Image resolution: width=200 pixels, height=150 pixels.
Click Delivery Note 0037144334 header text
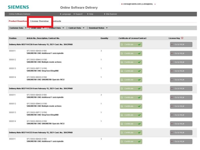(x=41, y=89)
